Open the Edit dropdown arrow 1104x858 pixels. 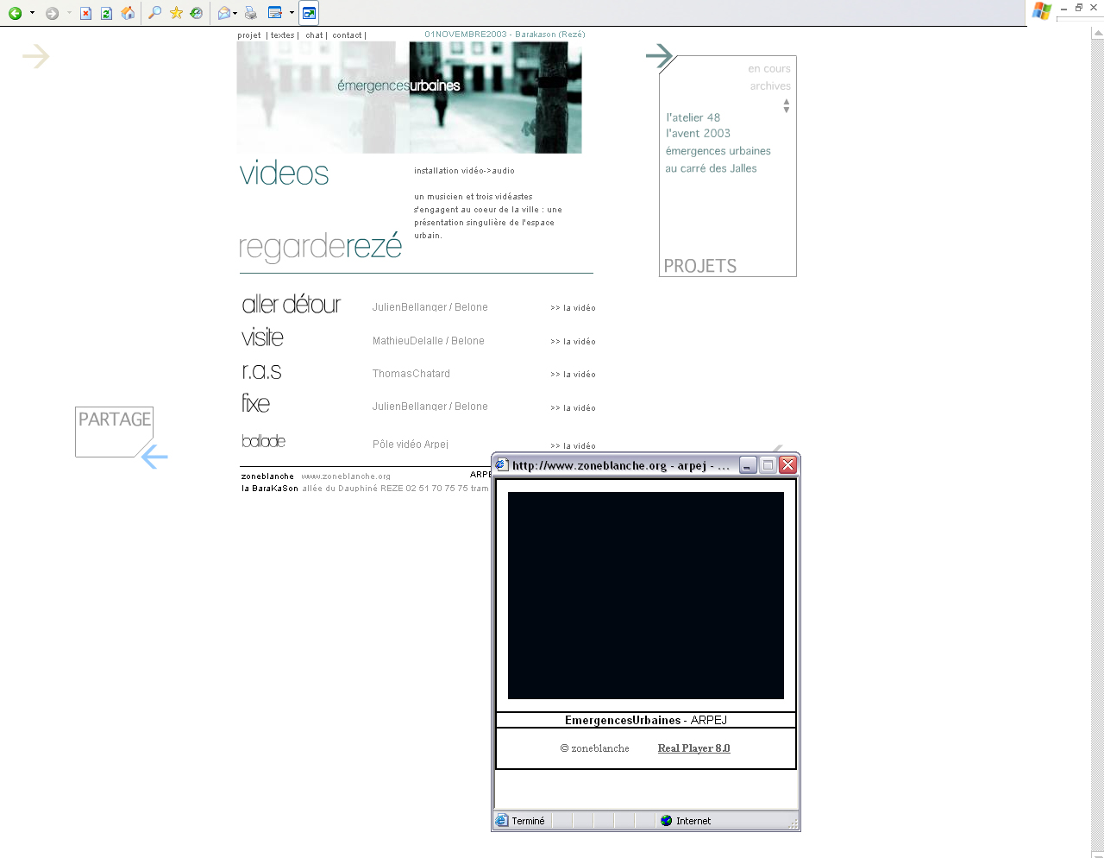(x=292, y=13)
